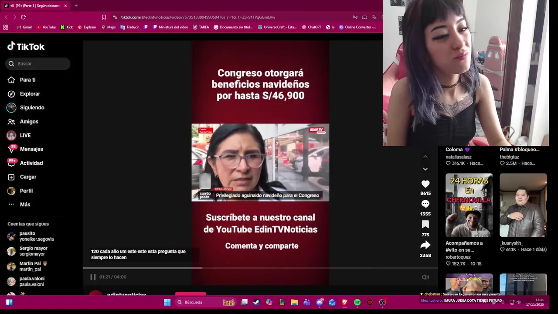Open TAREA bookmark
Image resolution: width=558 pixels, height=314 pixels.
[201, 27]
